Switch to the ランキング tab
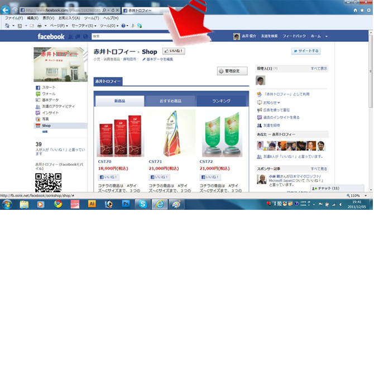This screenshot has height=374, width=374. (221, 101)
